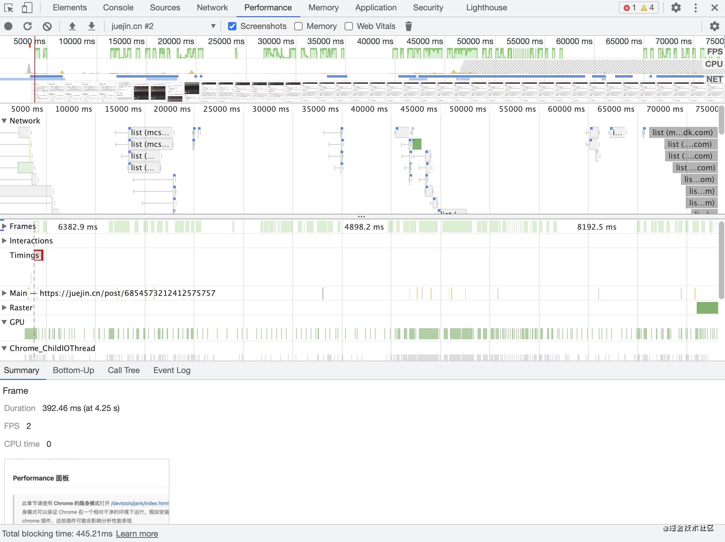Click the load profile upload icon
The width and height of the screenshot is (725, 542).
tap(72, 26)
